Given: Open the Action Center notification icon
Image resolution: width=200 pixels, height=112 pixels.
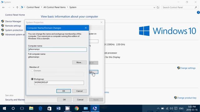Looking at the screenshot, I should pos(176,108).
